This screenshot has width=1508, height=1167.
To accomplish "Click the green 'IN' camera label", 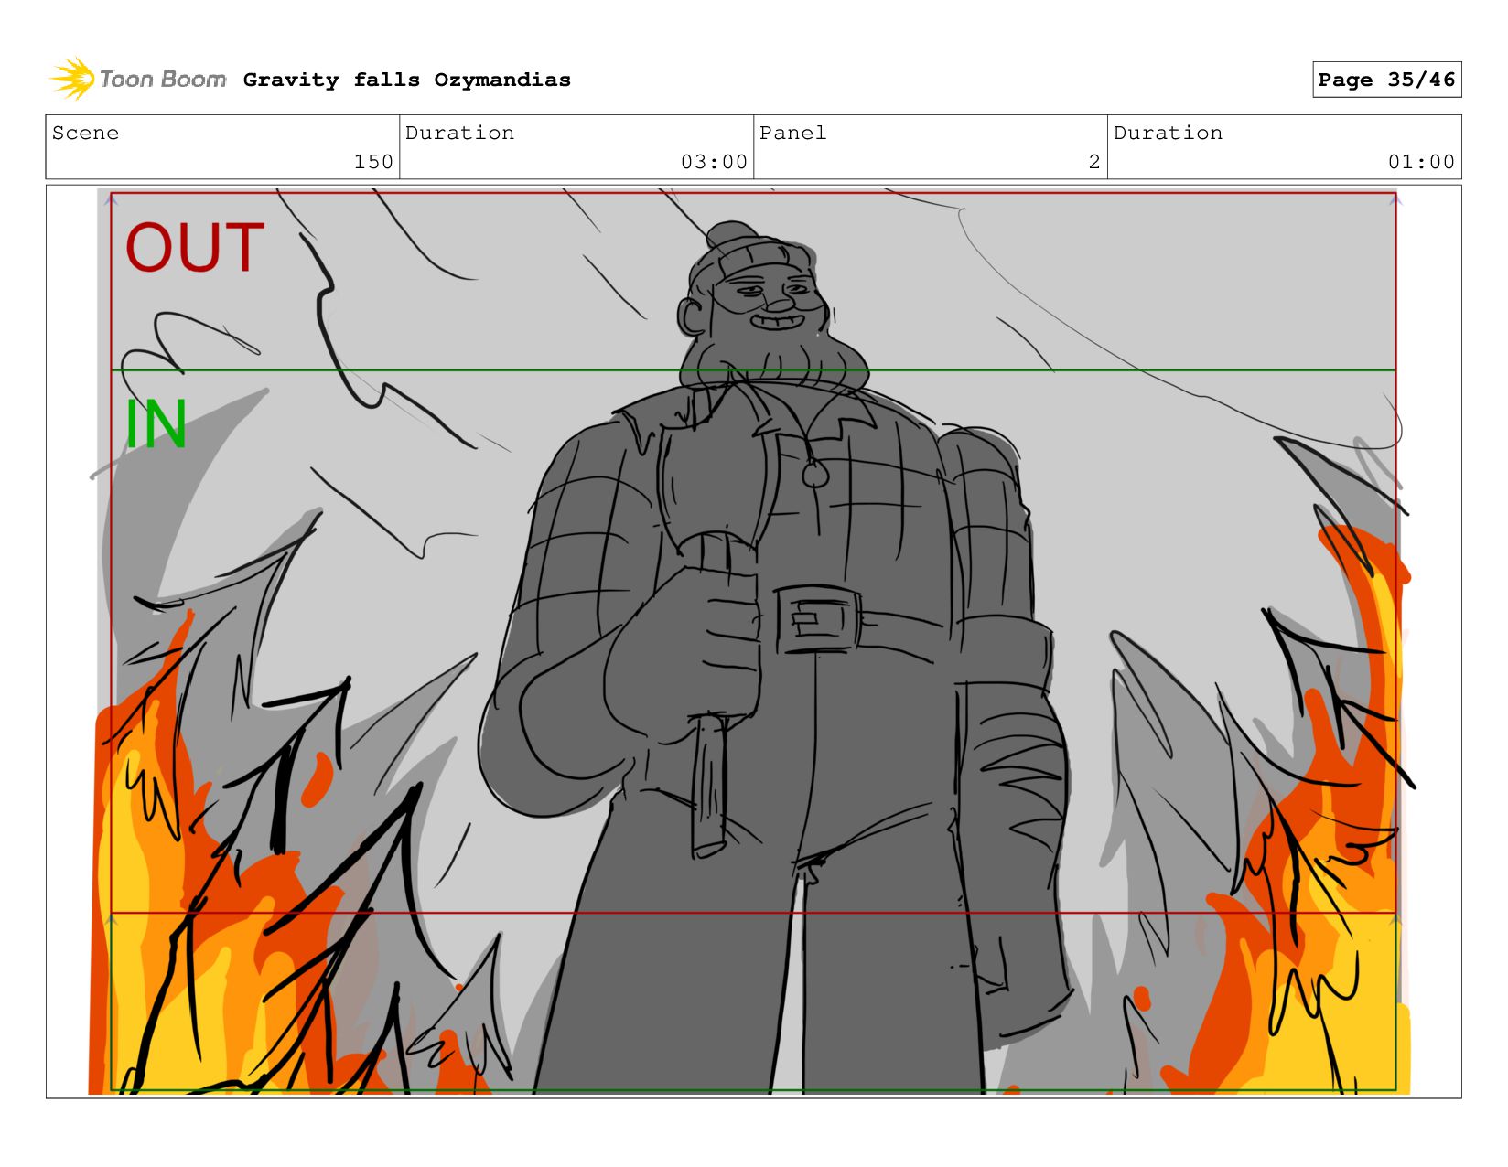I will pyautogui.click(x=156, y=423).
